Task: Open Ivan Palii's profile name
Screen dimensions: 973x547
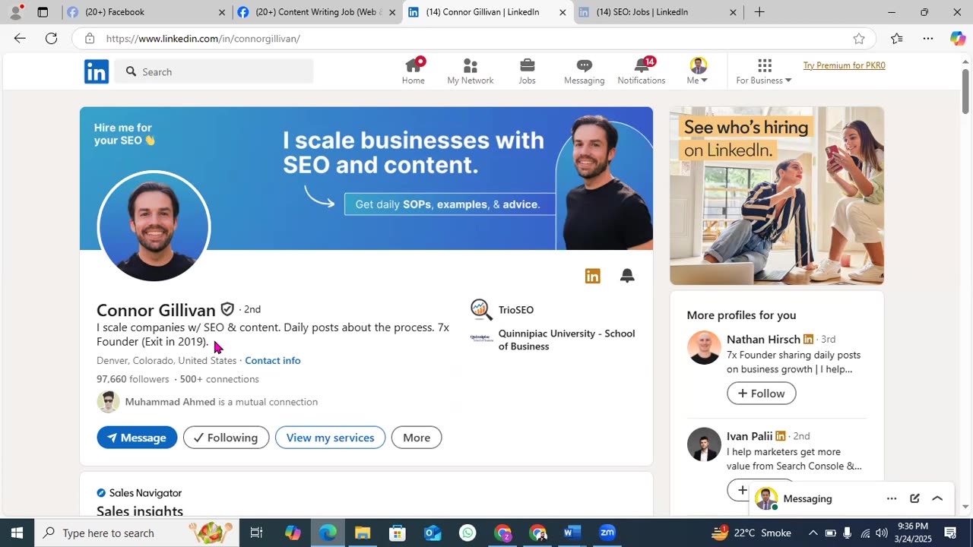Action: pos(750,436)
